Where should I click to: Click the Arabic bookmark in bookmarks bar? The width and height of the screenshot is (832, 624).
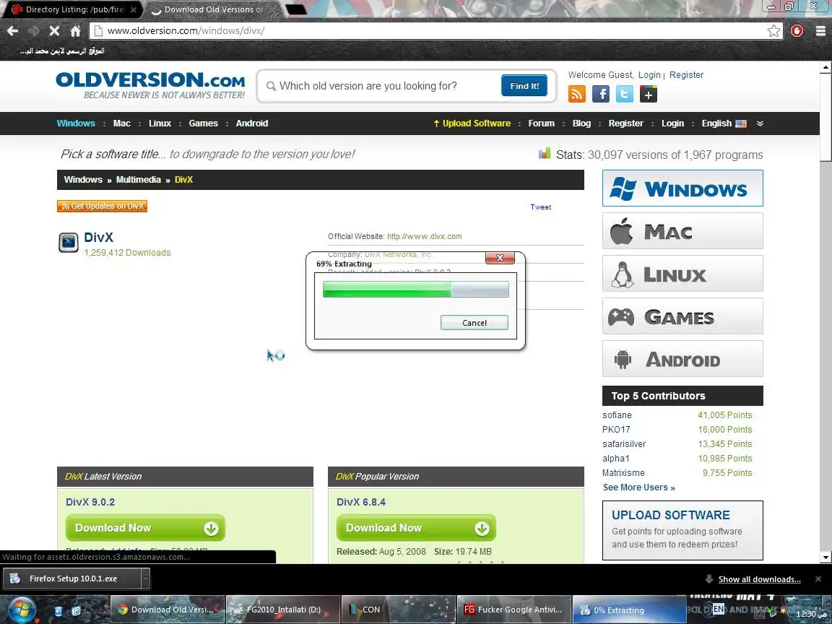[x=62, y=51]
